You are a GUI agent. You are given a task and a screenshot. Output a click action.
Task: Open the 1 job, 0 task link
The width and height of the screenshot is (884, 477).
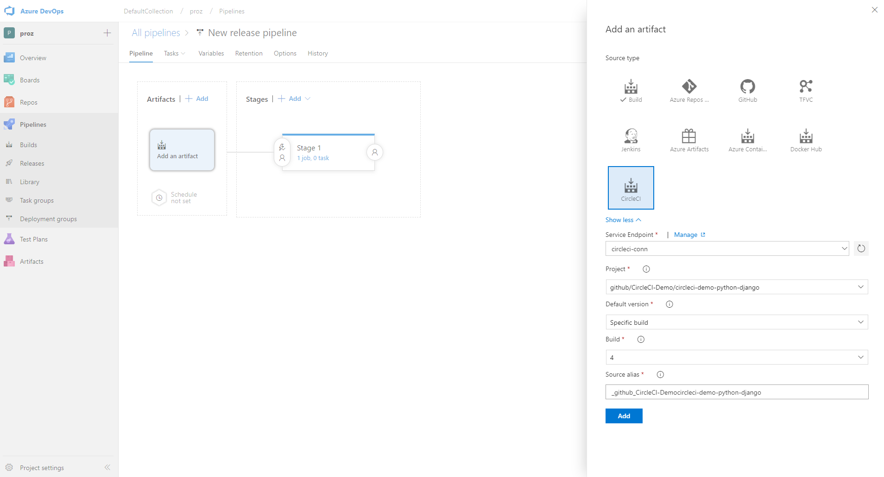tap(313, 158)
